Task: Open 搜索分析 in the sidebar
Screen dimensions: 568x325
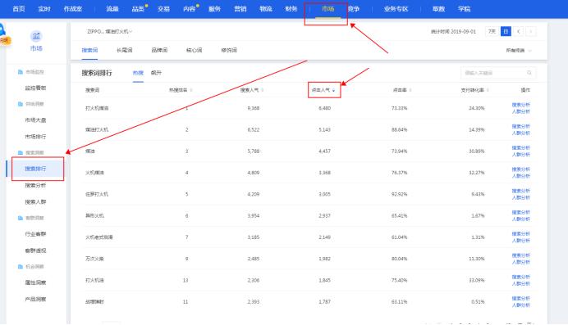Action: [35, 185]
